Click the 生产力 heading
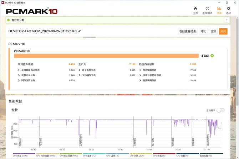This screenshot has width=239, height=159. click(82, 64)
